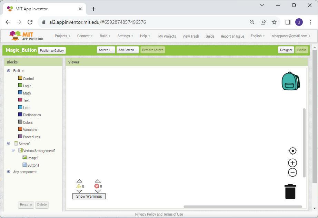318x218 pixels.
Task: Open the Projects dropdown menu
Action: point(62,36)
